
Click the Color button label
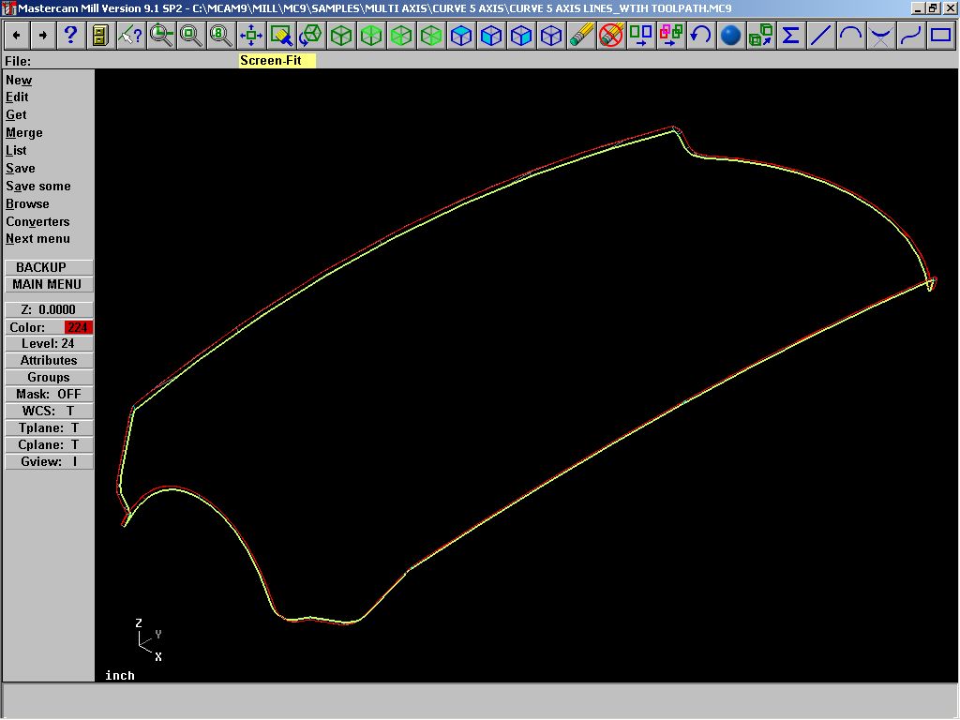click(x=27, y=327)
